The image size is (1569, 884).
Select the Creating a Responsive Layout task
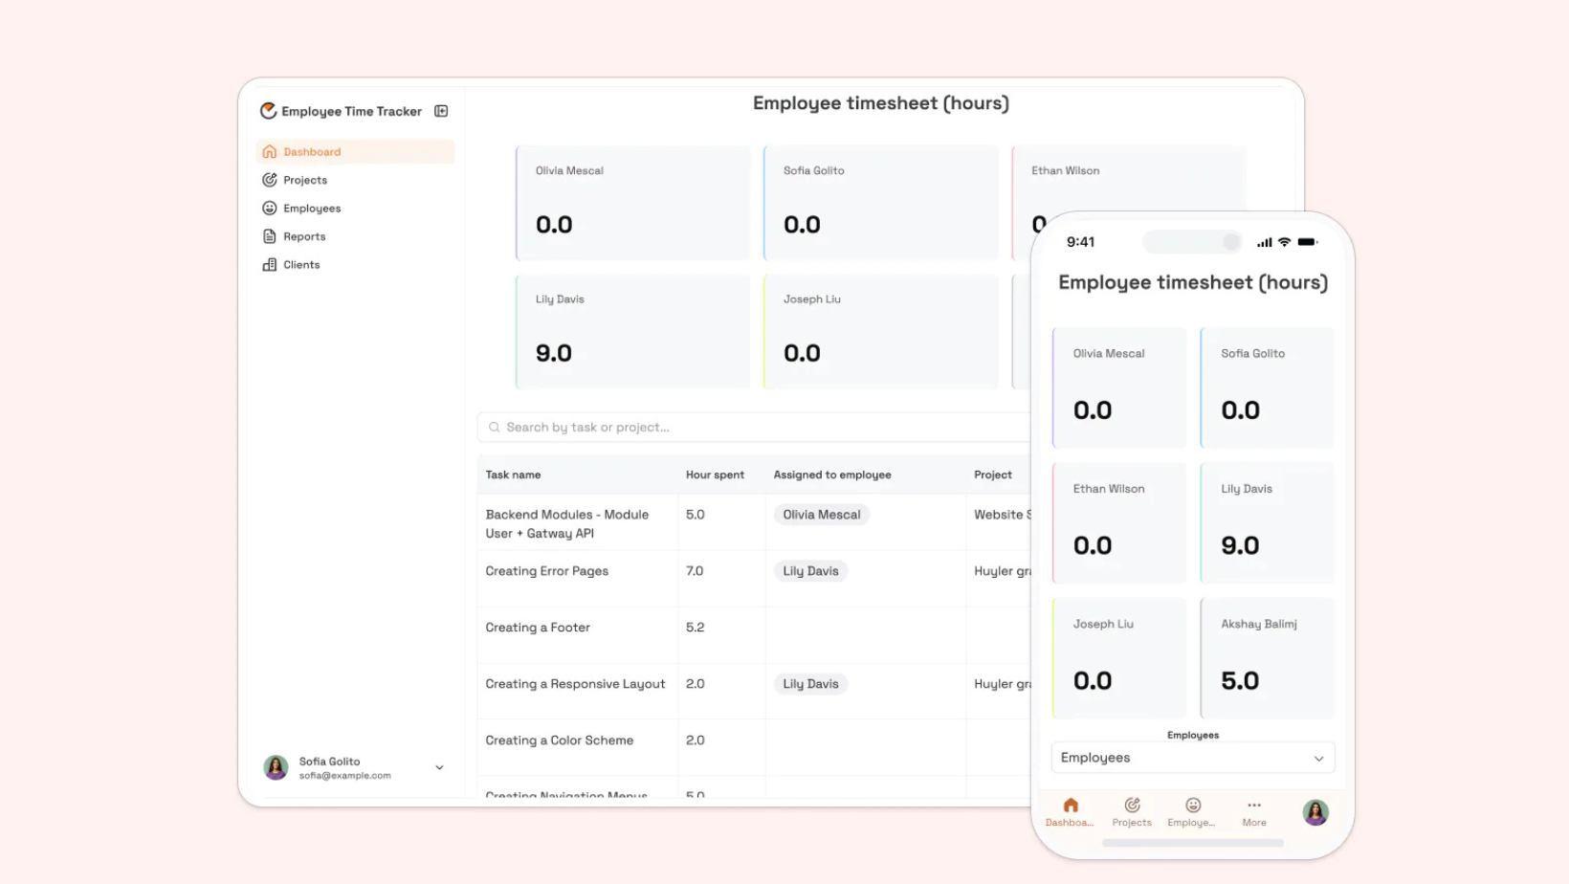(x=575, y=684)
